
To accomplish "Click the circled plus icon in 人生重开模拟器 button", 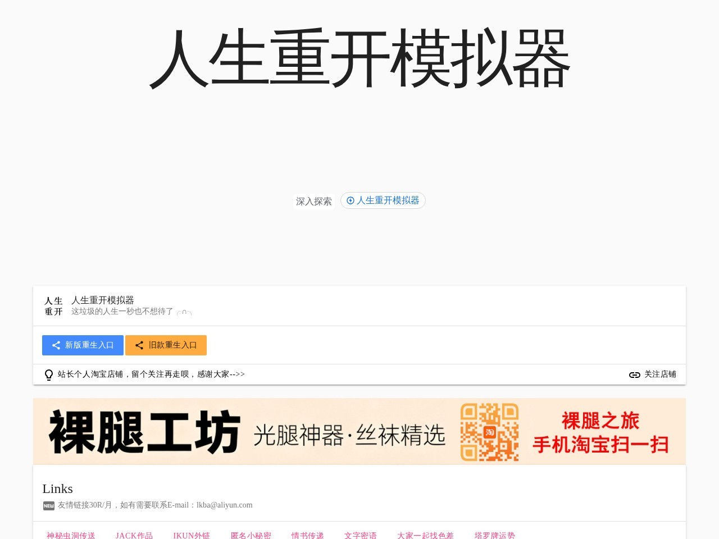I will tap(351, 200).
